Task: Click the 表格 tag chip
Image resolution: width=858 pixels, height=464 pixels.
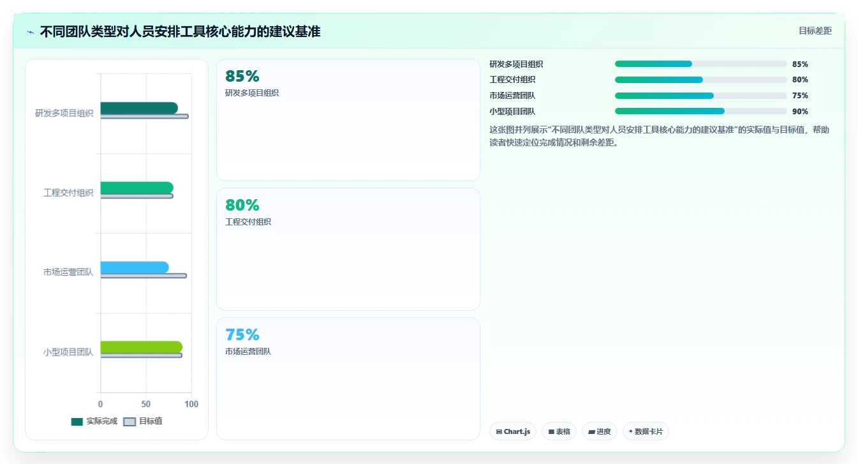Action: (x=559, y=431)
